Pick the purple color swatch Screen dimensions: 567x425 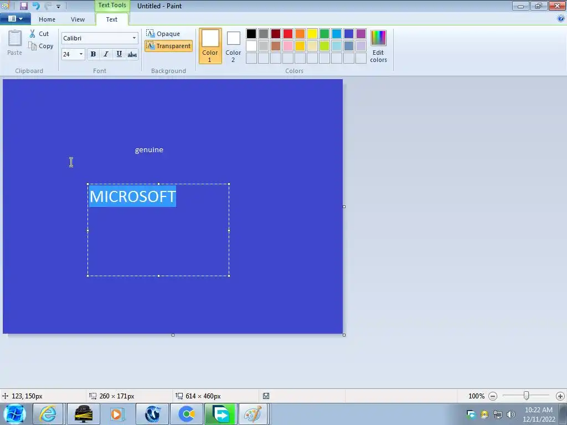click(361, 34)
